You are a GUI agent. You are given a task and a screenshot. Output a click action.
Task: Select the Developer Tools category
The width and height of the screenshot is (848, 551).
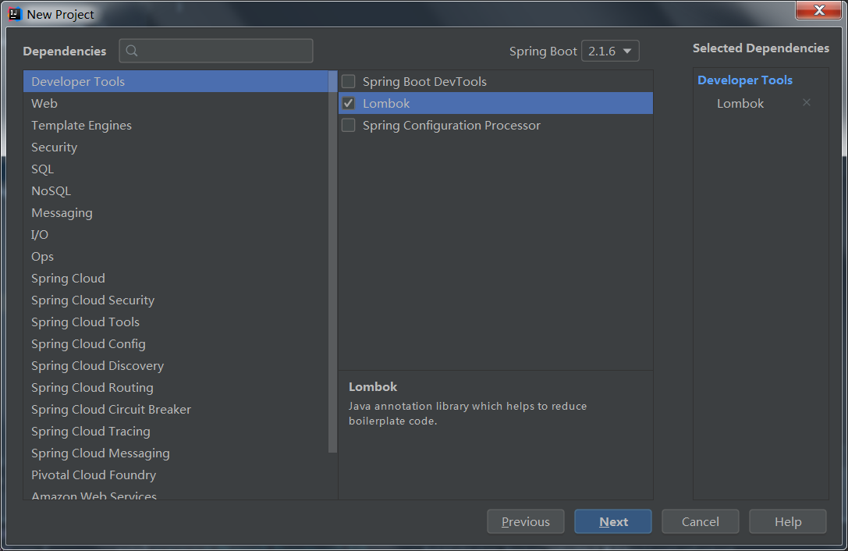click(176, 81)
